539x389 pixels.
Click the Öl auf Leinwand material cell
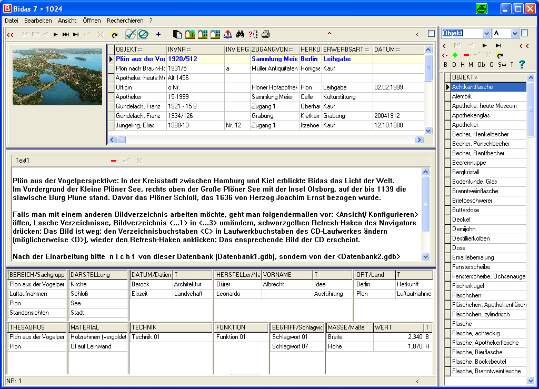pyautogui.click(x=98, y=346)
